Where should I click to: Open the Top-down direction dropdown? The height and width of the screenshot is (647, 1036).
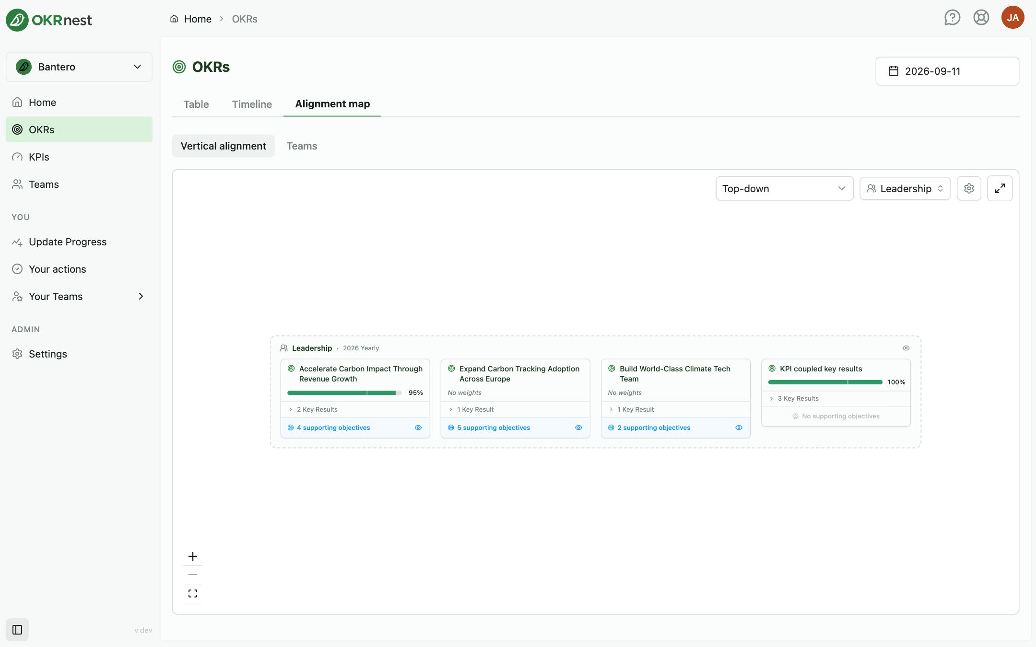pyautogui.click(x=784, y=188)
